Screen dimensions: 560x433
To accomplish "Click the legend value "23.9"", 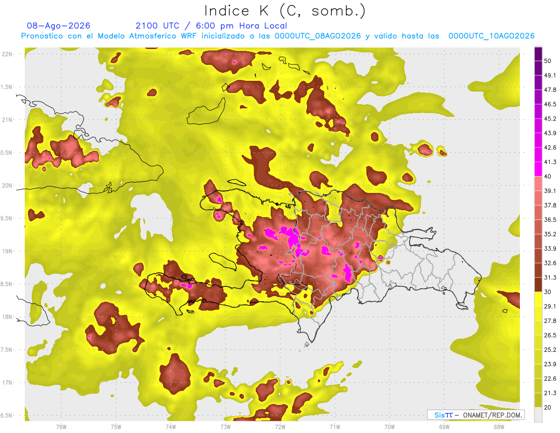I will pos(550,364).
